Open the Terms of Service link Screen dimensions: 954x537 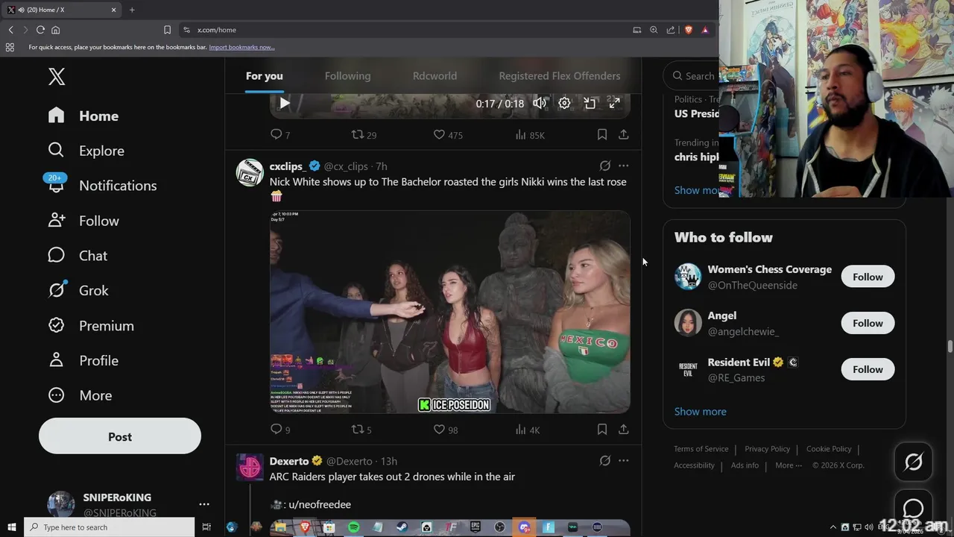pos(701,449)
